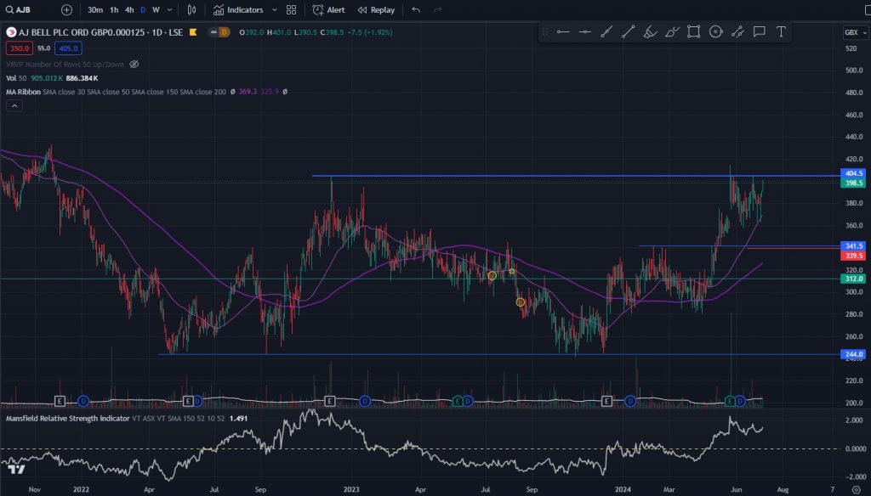Screen dimensions: 871x496
Task: Click the AJB symbol search field
Action: pos(26,10)
